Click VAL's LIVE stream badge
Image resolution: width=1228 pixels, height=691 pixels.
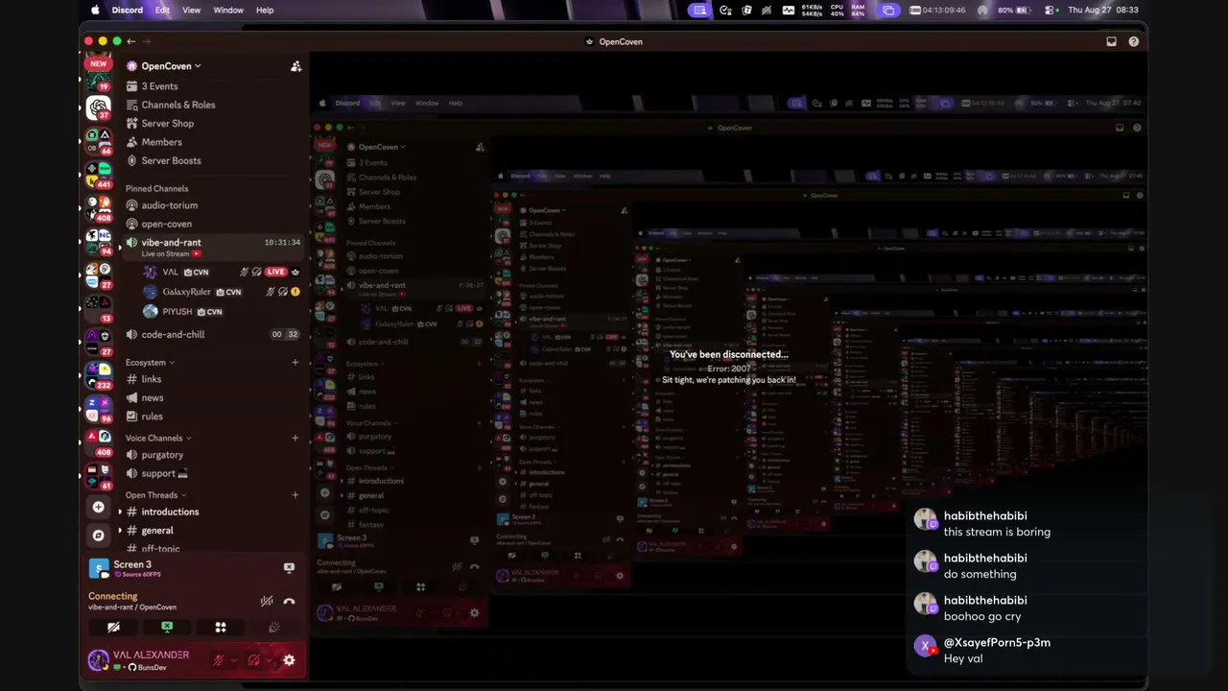275,272
